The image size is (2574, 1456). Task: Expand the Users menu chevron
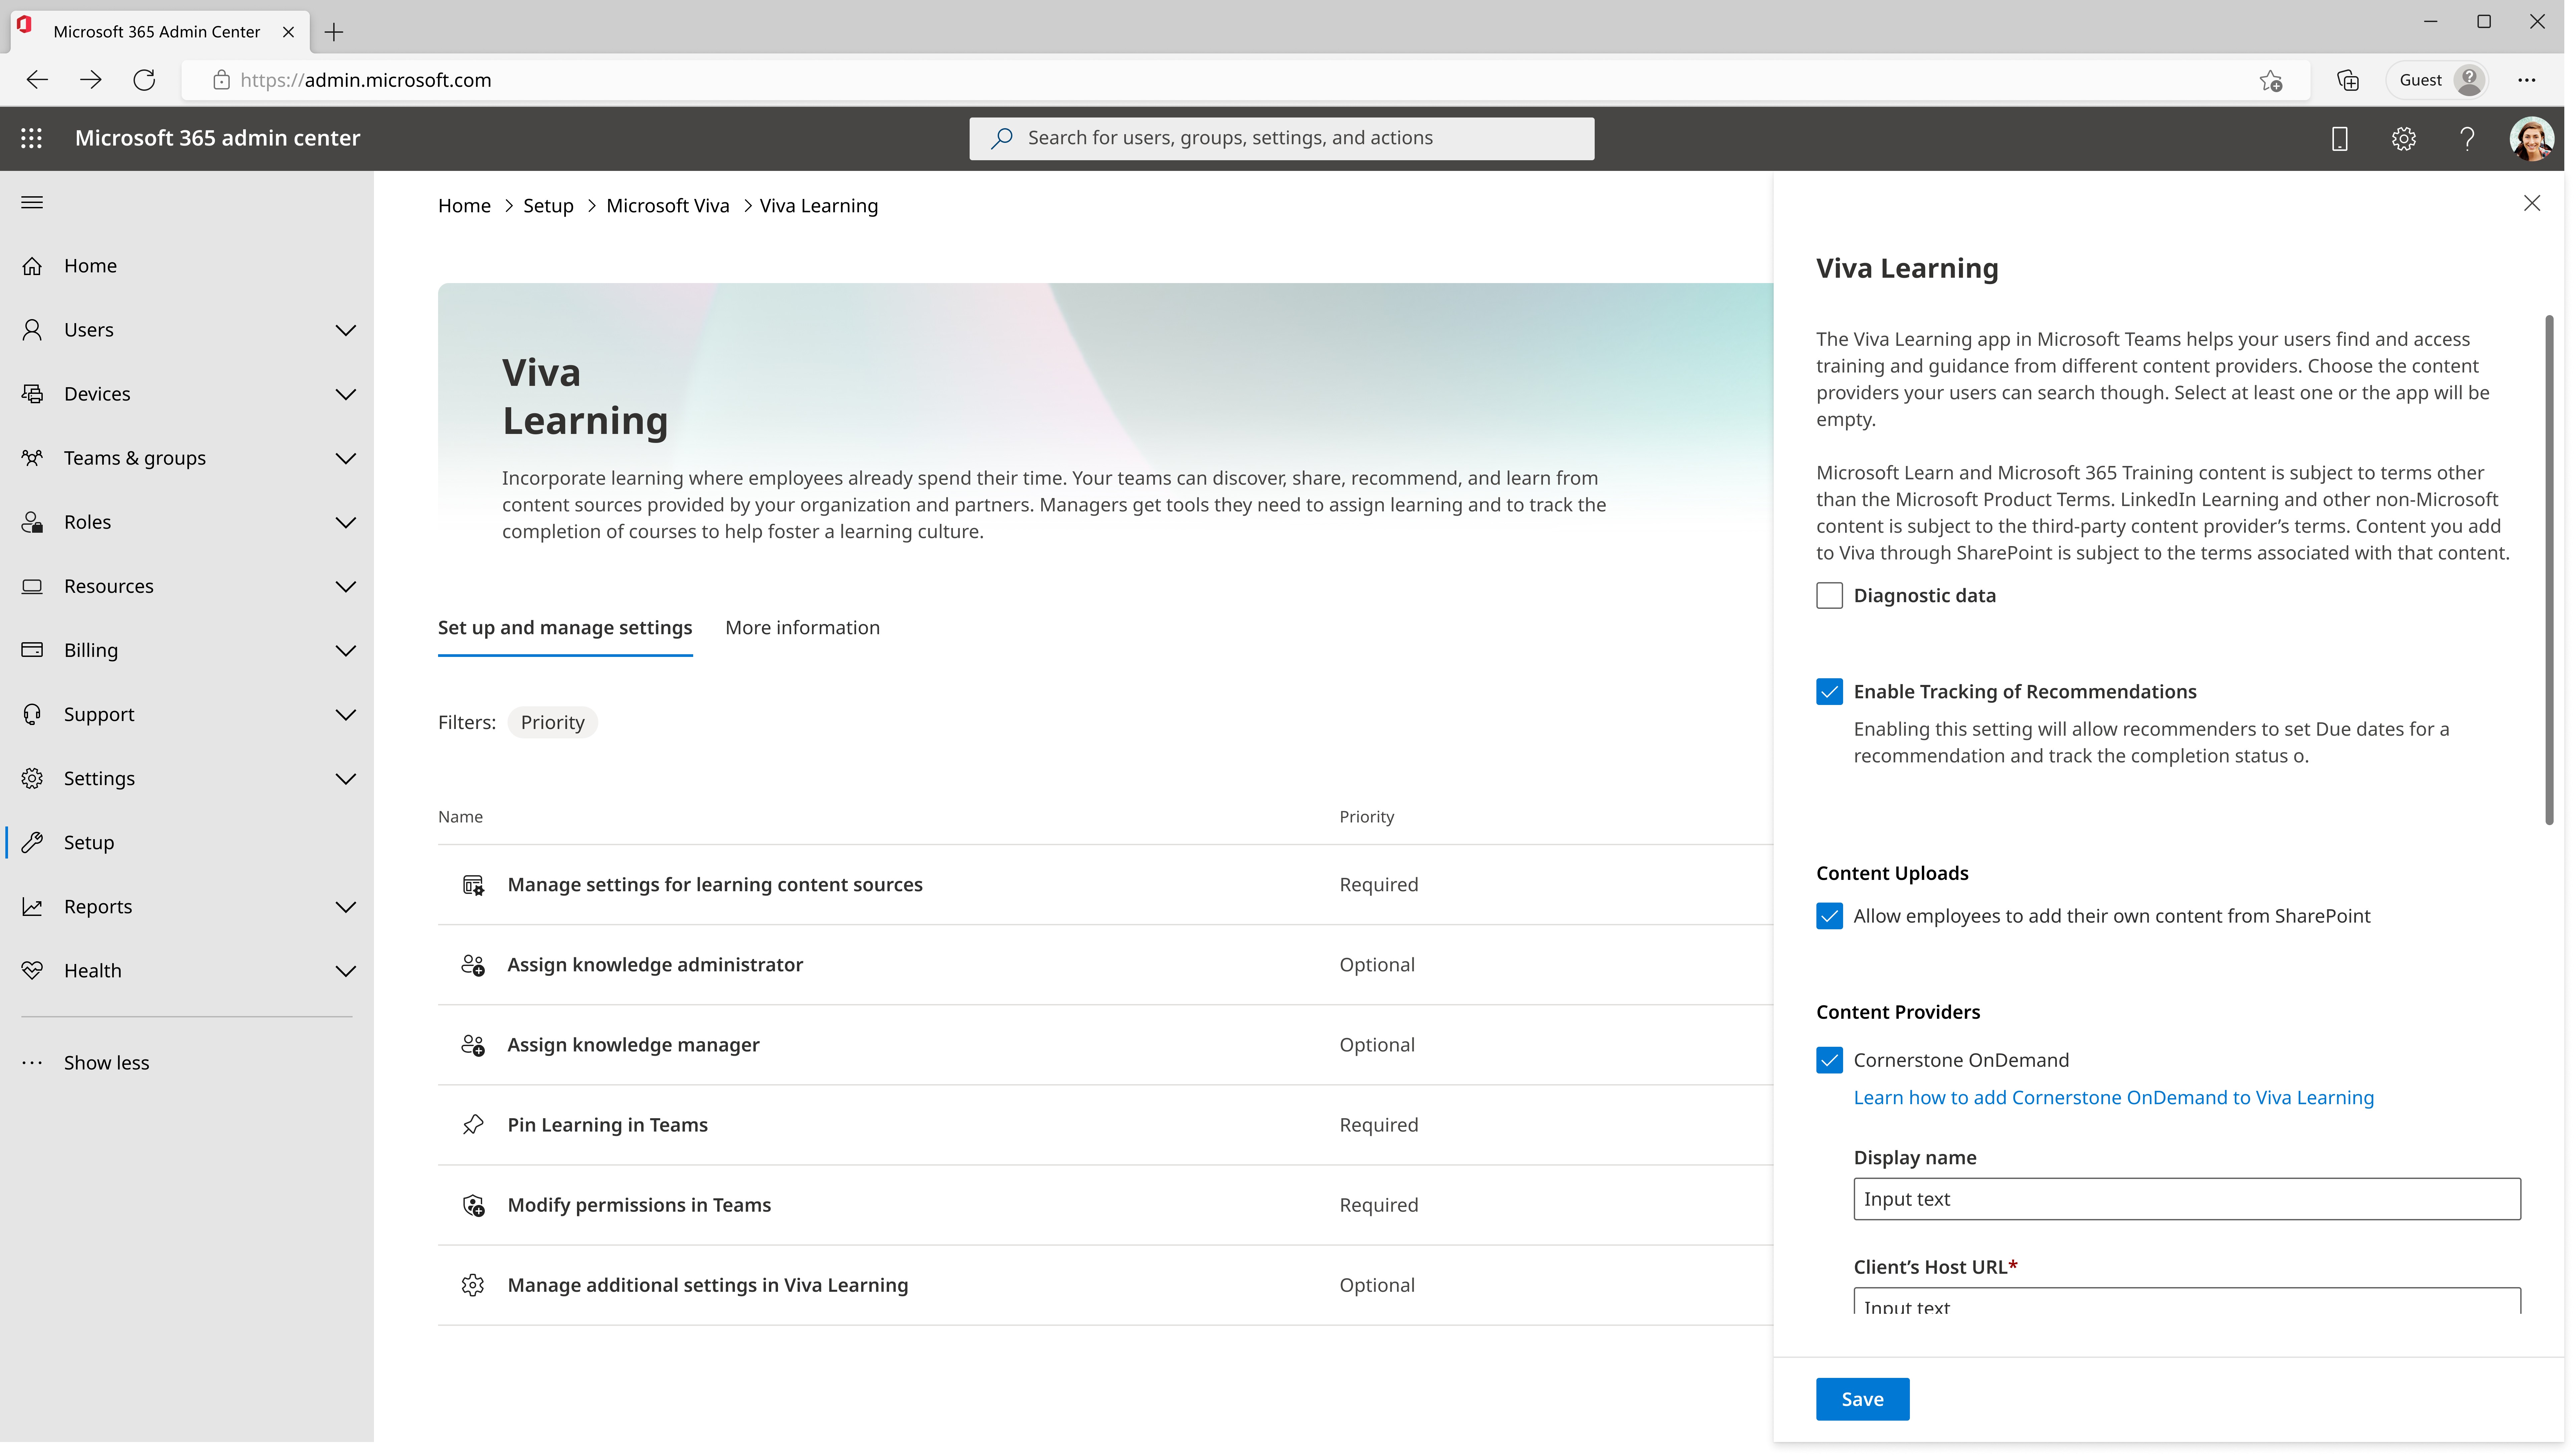pyautogui.click(x=345, y=330)
